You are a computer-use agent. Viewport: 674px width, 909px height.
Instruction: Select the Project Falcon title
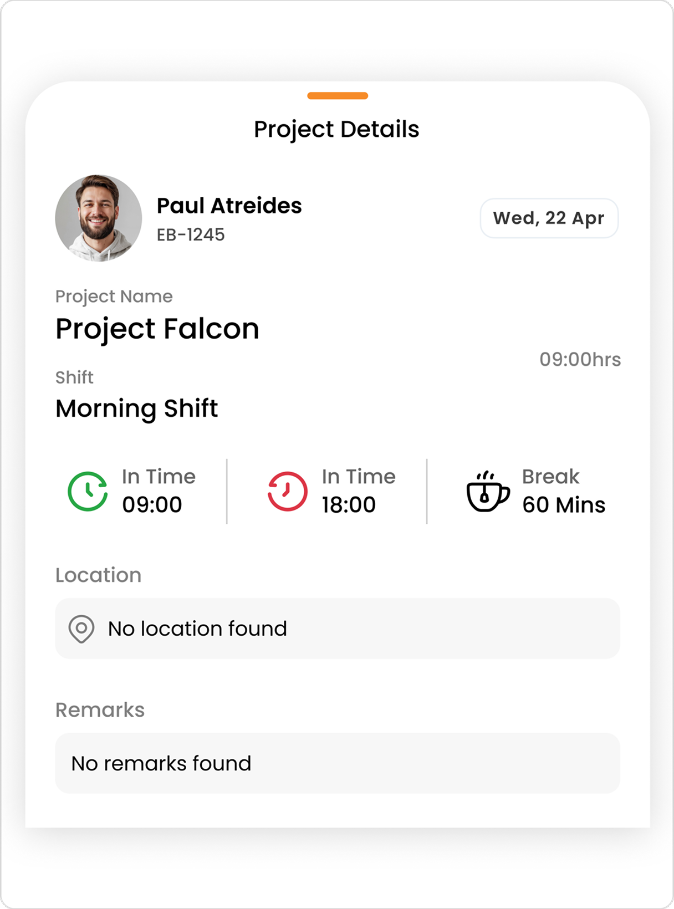pyautogui.click(x=157, y=329)
